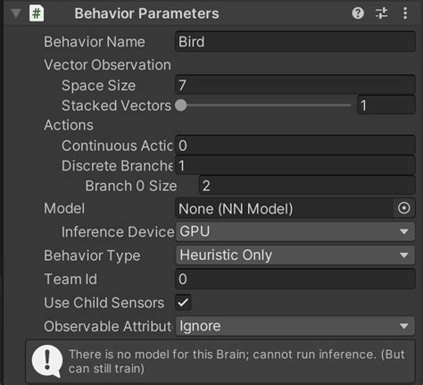Click the Space Size input field
Image resolution: width=423 pixels, height=385 pixels.
click(295, 85)
